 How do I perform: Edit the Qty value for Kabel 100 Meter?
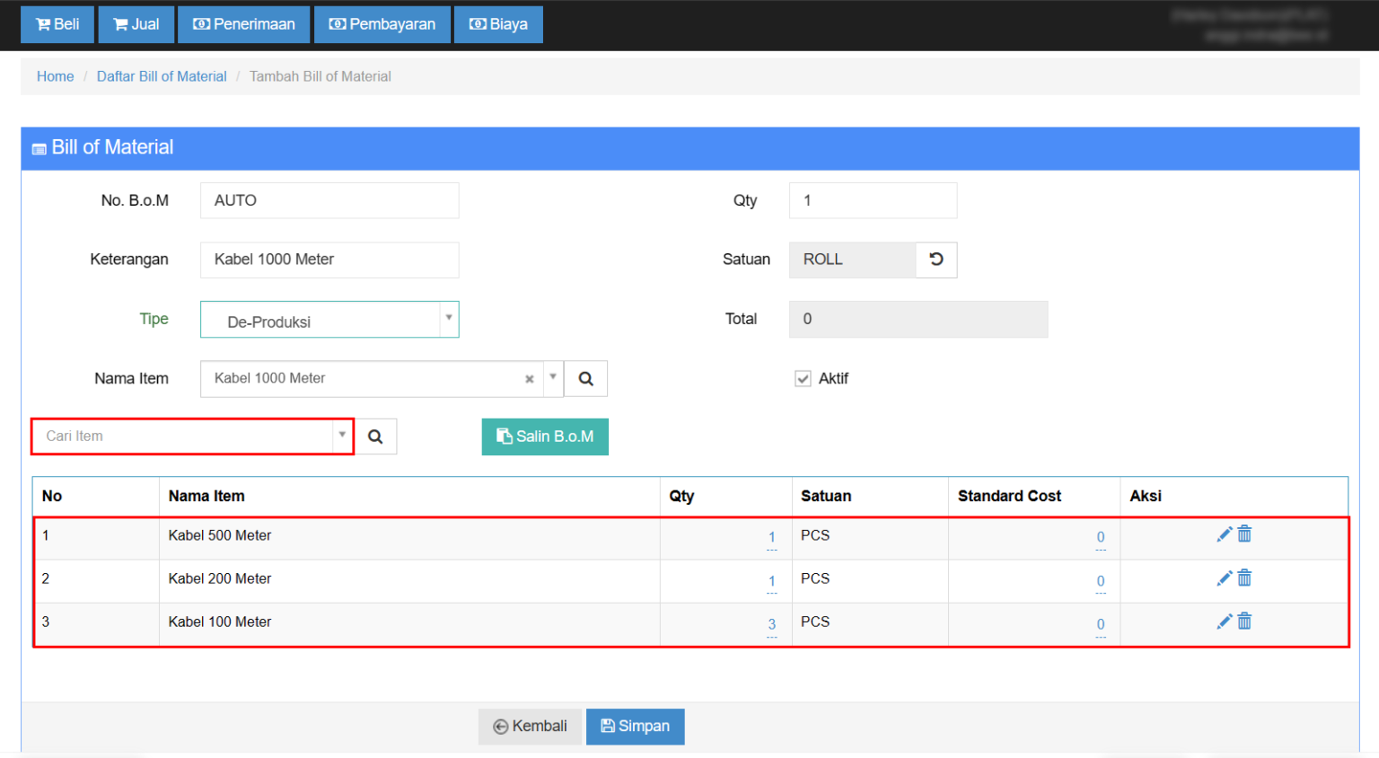point(771,623)
